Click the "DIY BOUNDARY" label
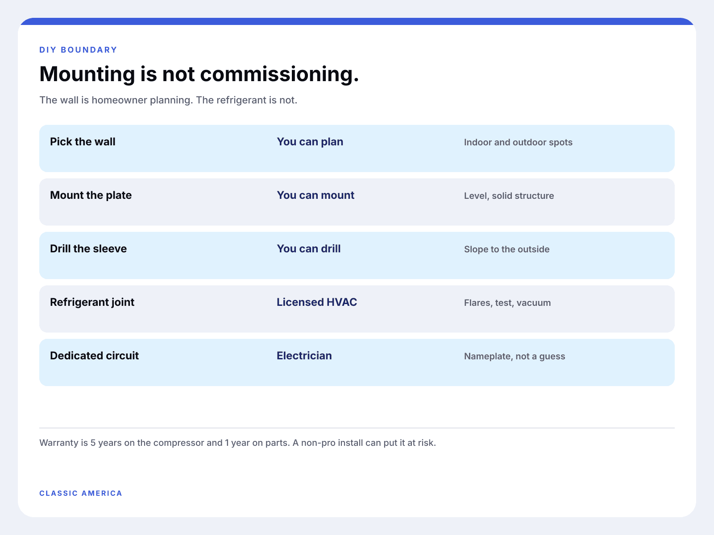The image size is (714, 535). pos(78,50)
